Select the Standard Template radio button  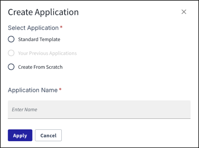[x=11, y=39]
